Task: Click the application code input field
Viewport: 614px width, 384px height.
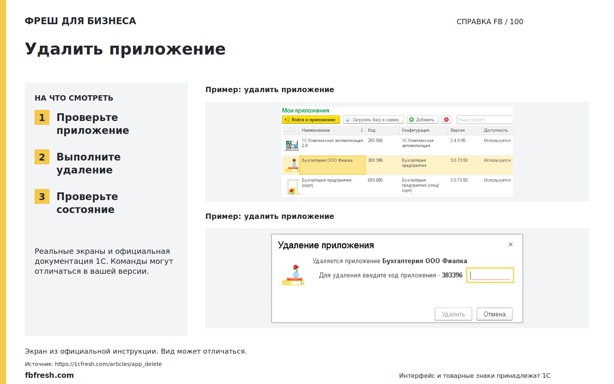Action: [490, 275]
